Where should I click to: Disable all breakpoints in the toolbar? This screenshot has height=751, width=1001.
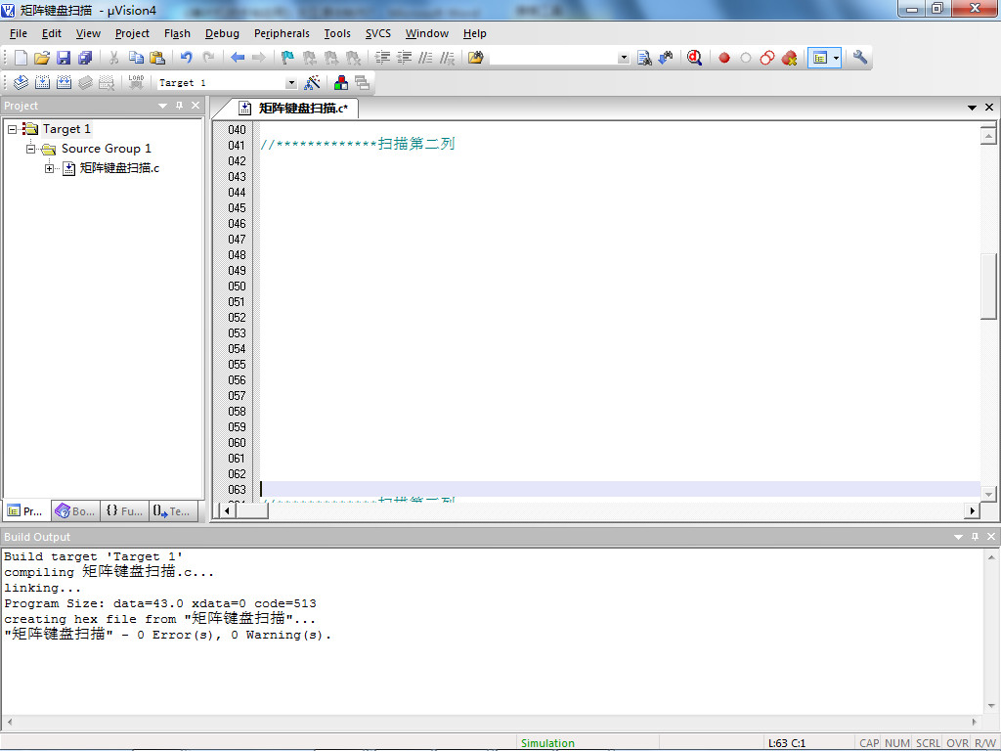pos(767,58)
